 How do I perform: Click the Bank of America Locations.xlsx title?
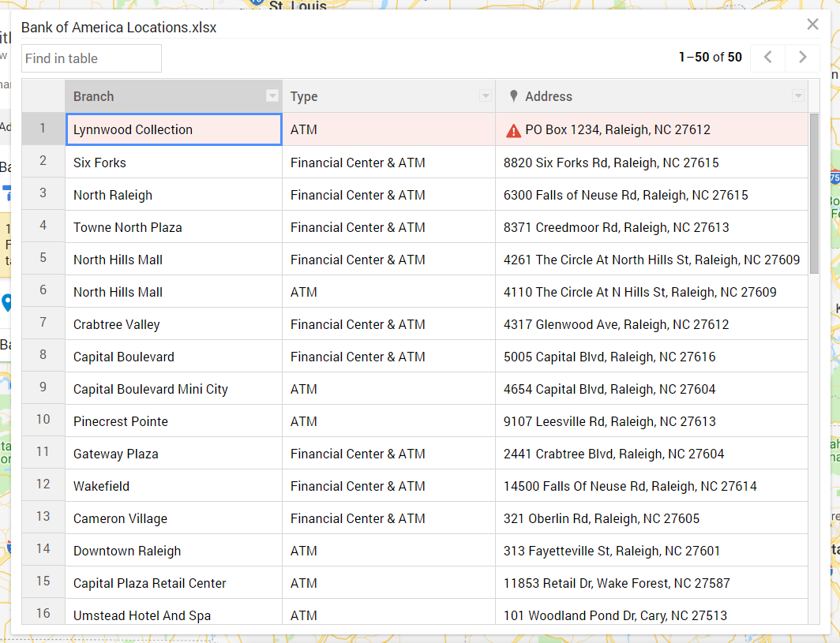[x=119, y=28]
